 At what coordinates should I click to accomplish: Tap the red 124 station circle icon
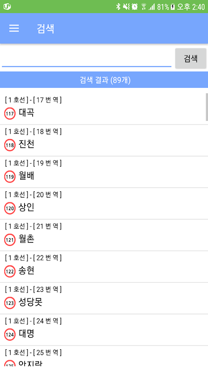(10, 335)
